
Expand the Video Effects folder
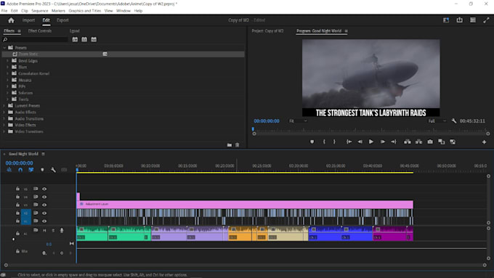coord(4,125)
